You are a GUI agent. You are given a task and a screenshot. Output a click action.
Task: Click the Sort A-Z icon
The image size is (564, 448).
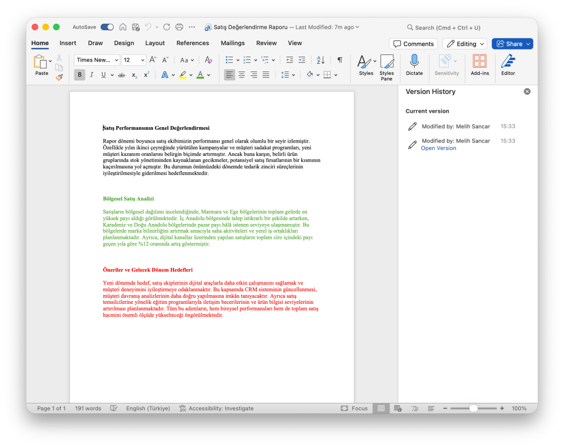coord(321,60)
